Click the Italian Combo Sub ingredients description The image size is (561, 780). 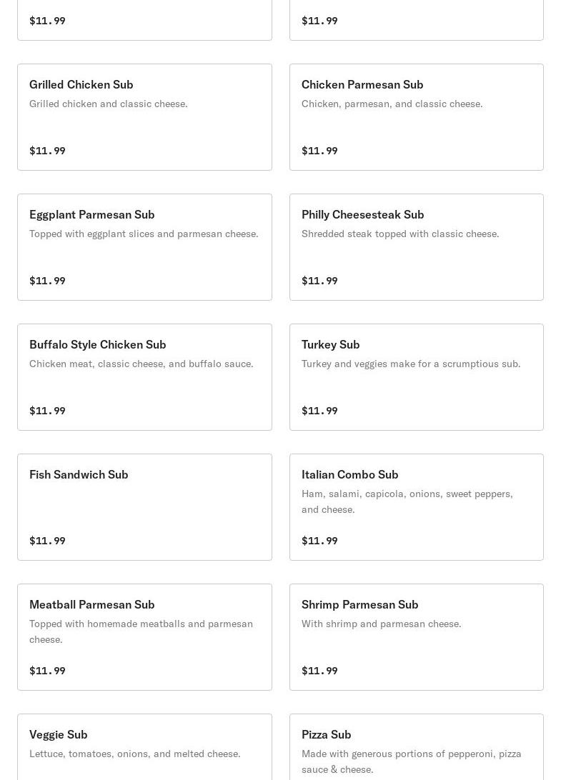(407, 501)
